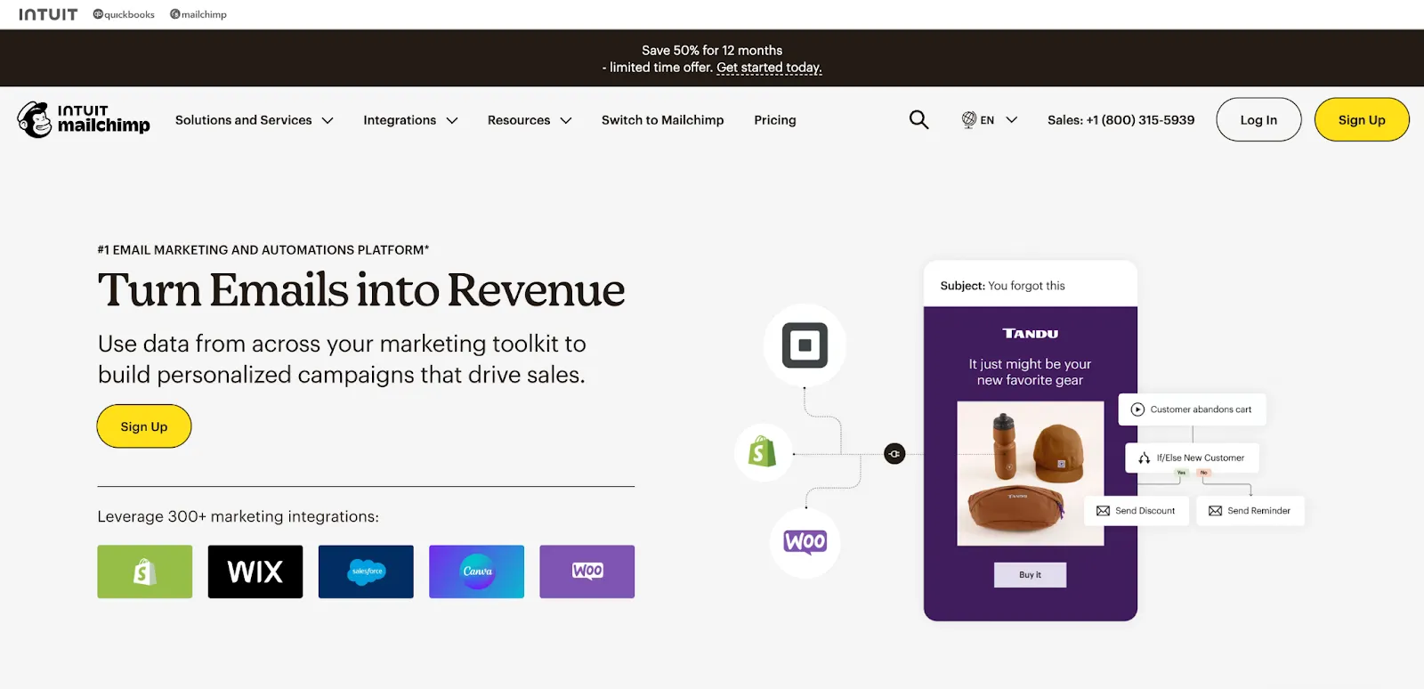Select the green Shopify integration tile
Viewport: 1424px width, 689px height.
144,571
